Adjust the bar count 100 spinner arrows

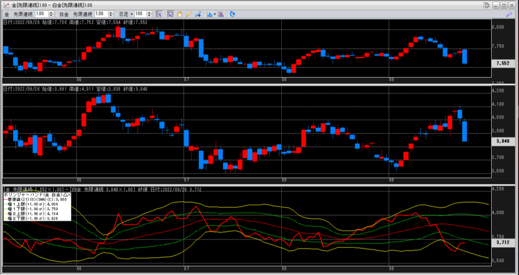click(x=149, y=14)
